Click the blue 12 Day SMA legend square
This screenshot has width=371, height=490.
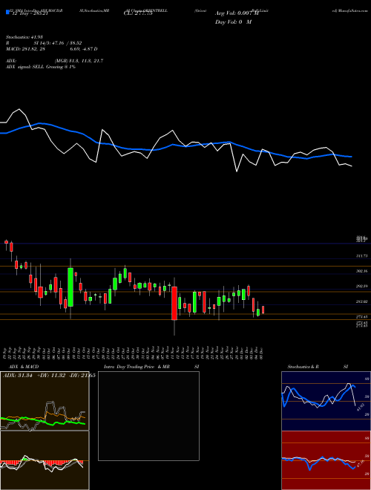pos(7,13)
